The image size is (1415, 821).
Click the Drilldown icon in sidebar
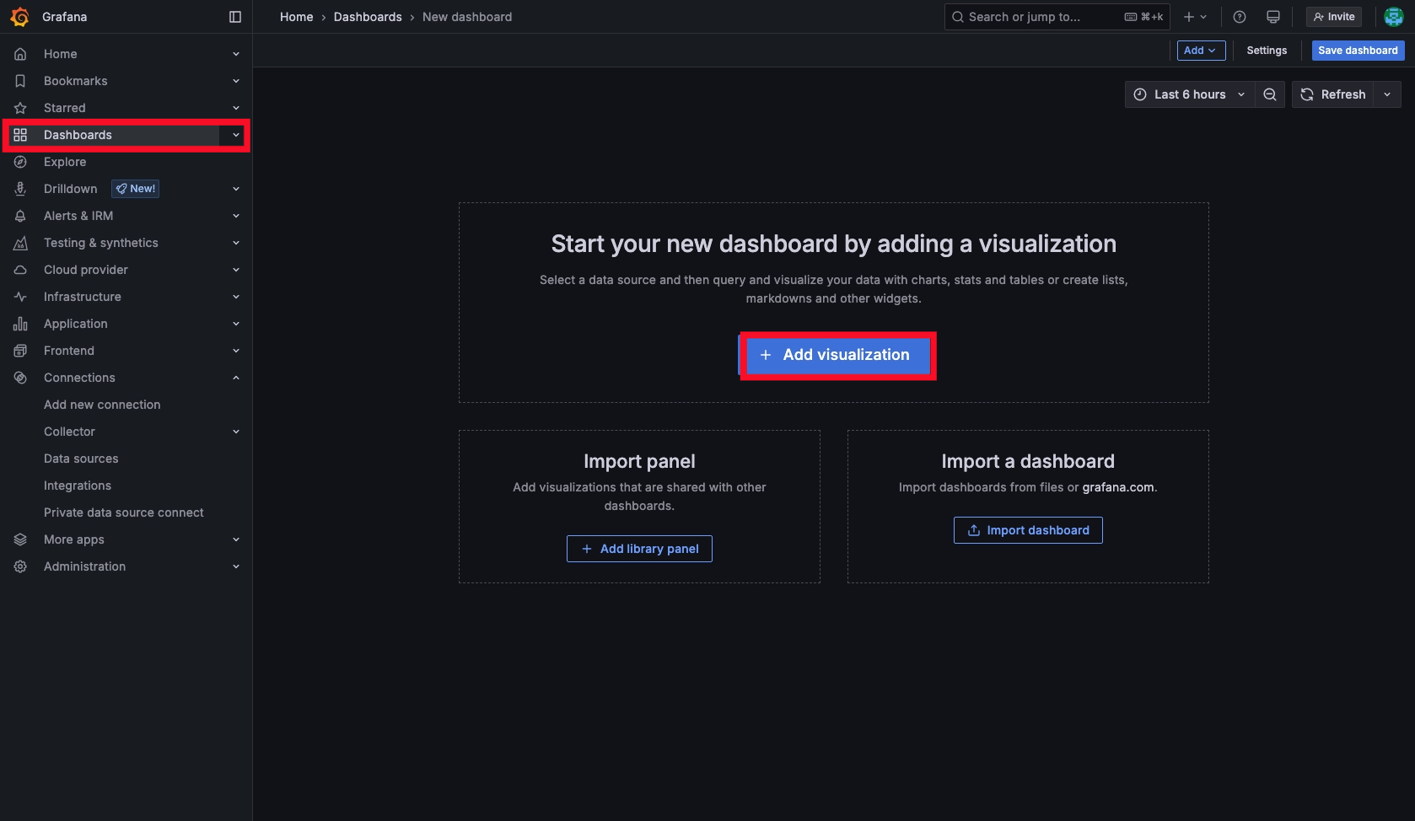pos(20,189)
